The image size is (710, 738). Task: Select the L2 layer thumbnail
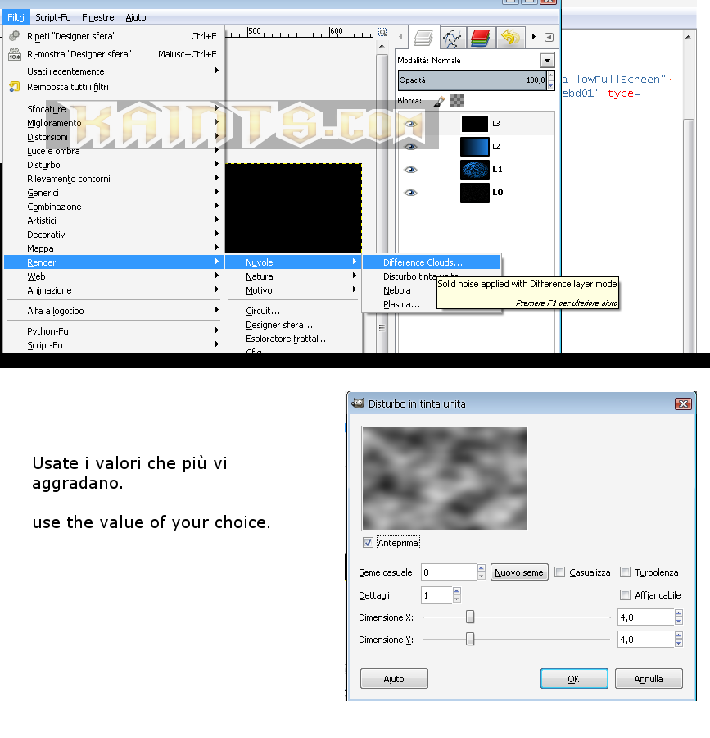point(475,147)
